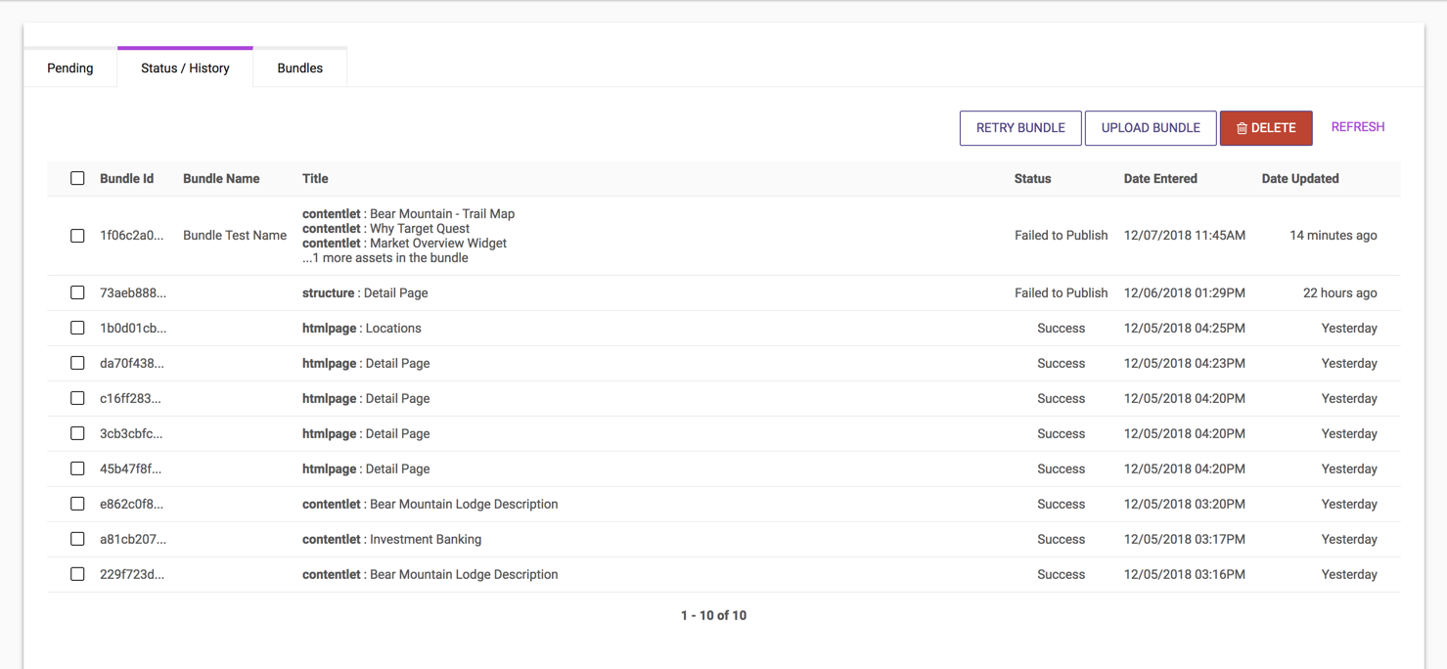
Task: Enable checkbox next to bundle 229f723d
Action: (77, 574)
